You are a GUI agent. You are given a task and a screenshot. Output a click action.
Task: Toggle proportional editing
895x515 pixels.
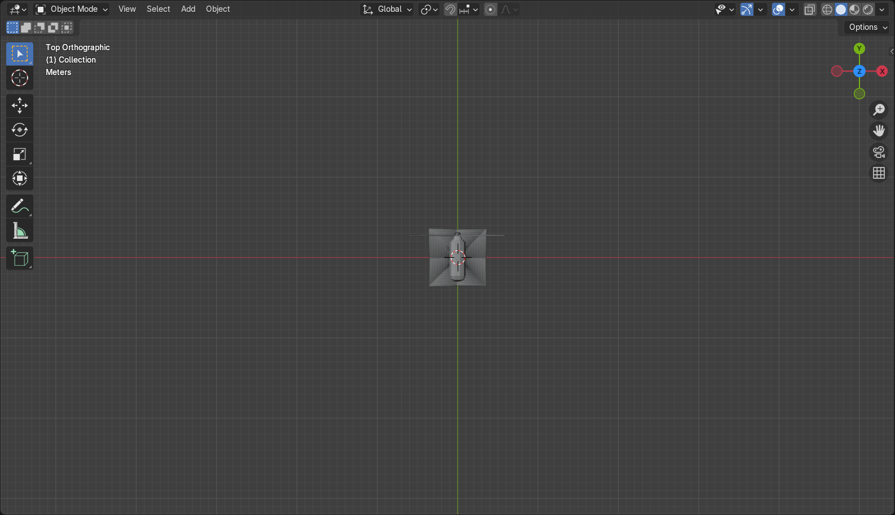tap(491, 10)
